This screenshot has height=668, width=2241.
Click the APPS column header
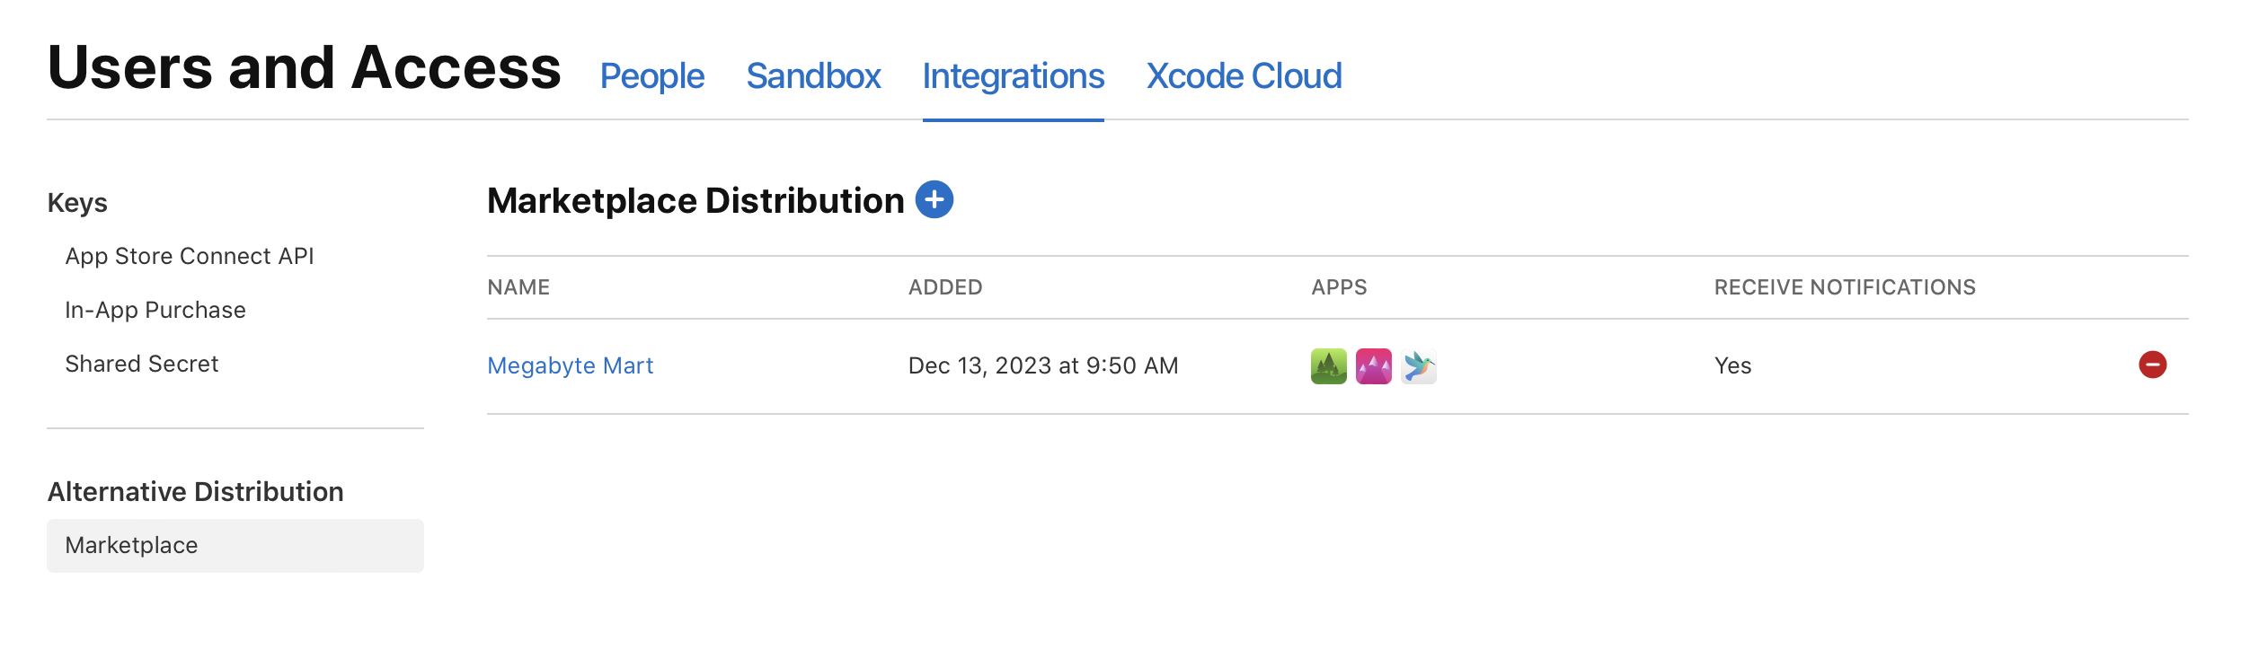(1339, 287)
